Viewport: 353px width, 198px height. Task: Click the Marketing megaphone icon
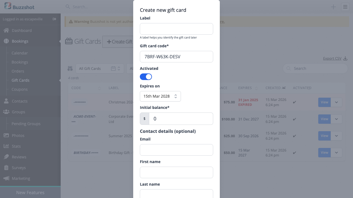point(6,178)
